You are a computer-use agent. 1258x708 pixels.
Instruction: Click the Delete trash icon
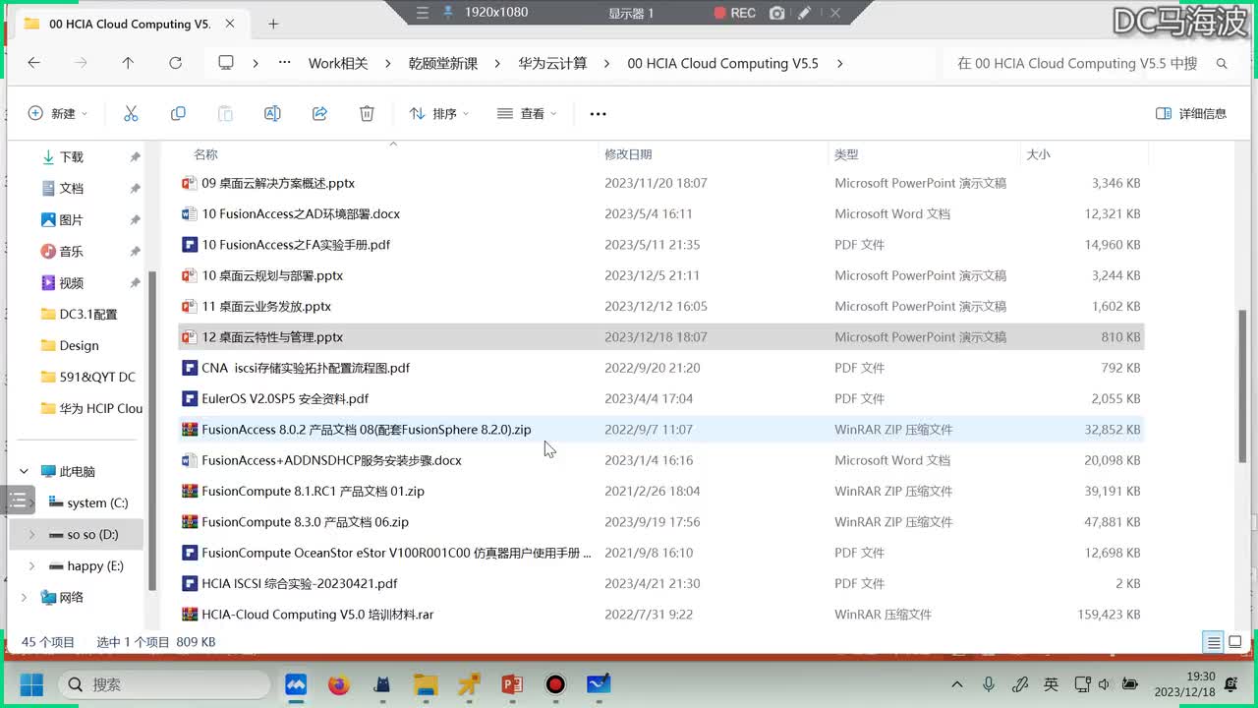(367, 114)
